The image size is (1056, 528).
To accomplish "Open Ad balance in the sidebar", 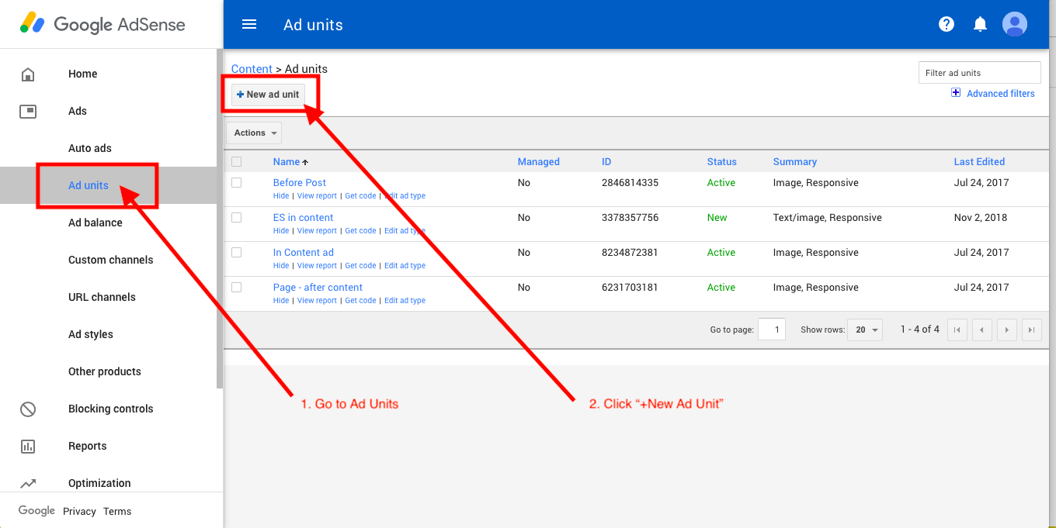I will [96, 223].
